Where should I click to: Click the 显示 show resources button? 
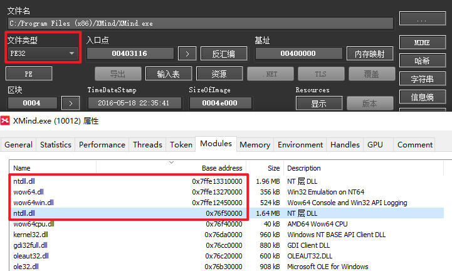click(x=319, y=104)
